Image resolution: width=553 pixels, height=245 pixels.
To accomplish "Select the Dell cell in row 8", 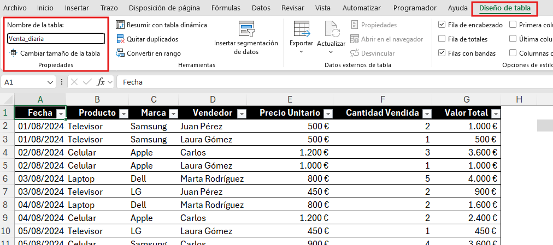I will click(x=154, y=205).
